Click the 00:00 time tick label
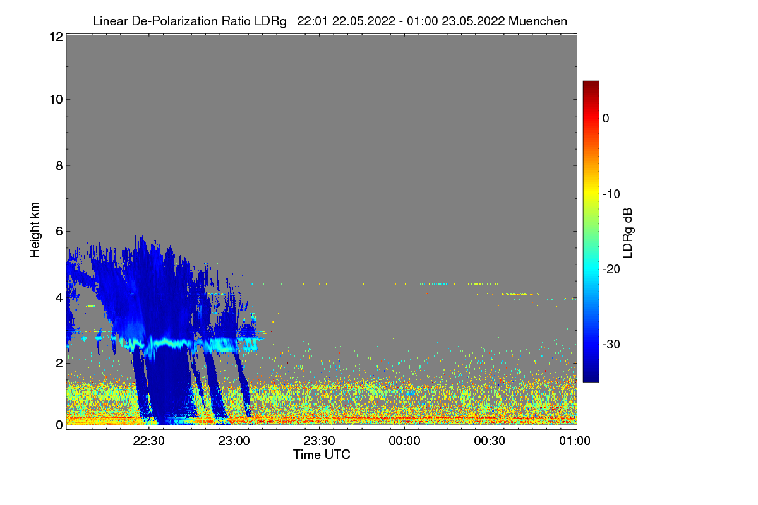The width and height of the screenshot is (758, 505). pyautogui.click(x=405, y=441)
